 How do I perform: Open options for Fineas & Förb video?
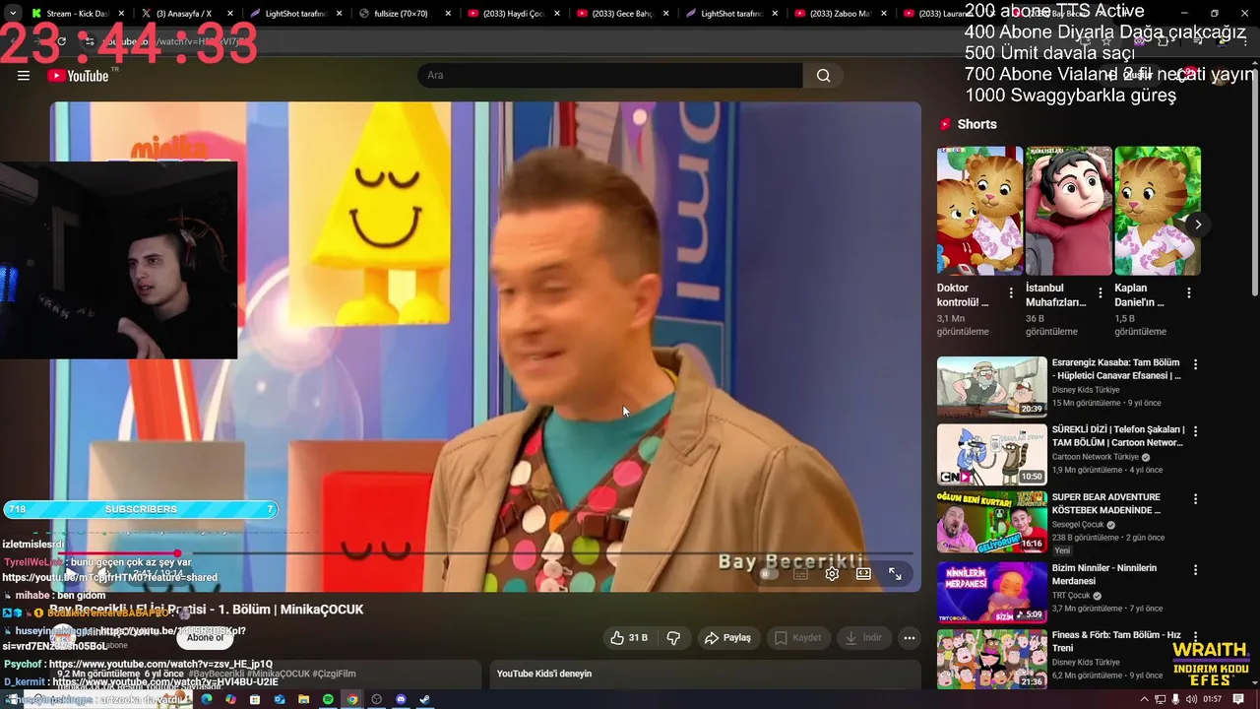pos(1196,637)
